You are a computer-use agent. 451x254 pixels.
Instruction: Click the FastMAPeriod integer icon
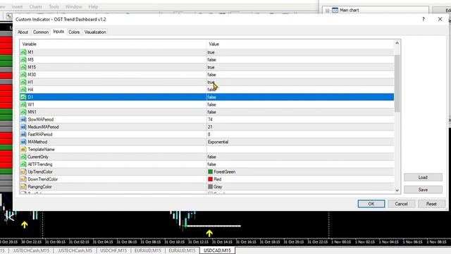point(23,135)
